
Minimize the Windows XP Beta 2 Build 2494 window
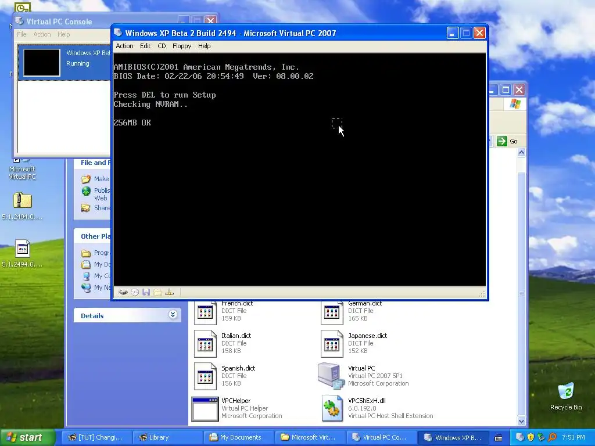452,33
